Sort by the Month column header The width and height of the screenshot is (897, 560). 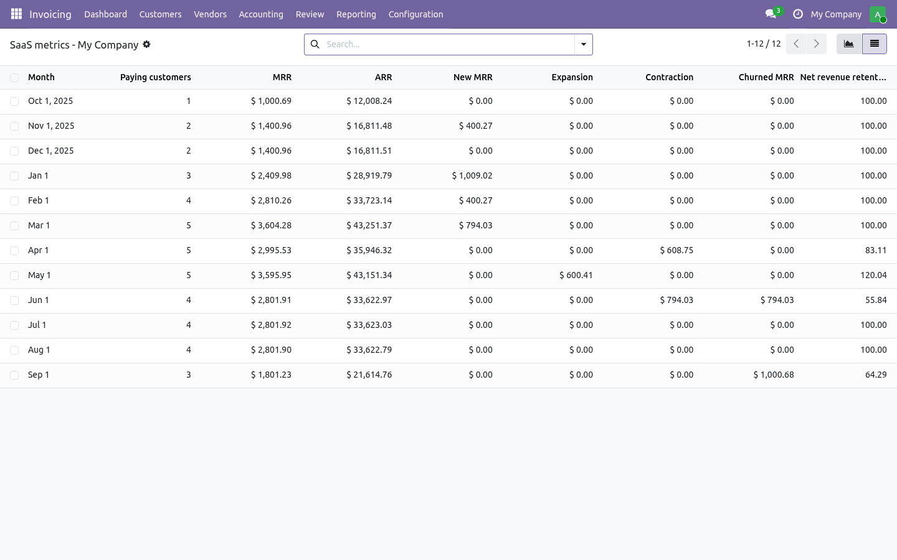point(41,77)
